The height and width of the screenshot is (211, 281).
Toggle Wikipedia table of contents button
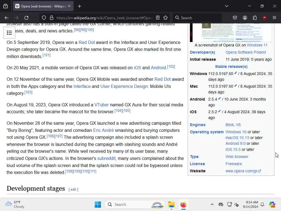(9, 33)
